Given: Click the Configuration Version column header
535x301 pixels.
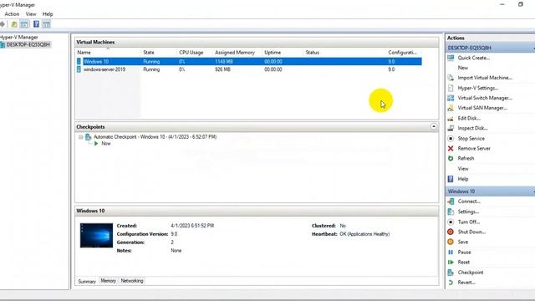Looking at the screenshot, I should [x=404, y=53].
